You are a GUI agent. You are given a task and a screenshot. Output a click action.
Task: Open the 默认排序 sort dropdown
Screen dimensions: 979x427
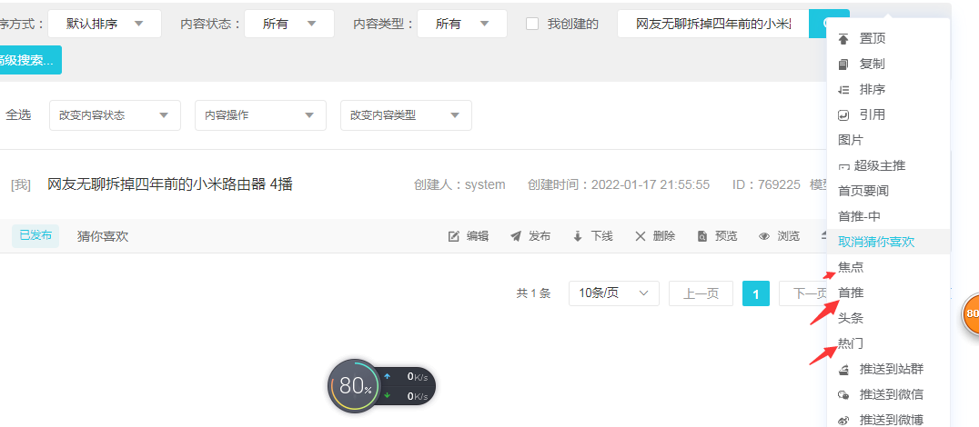point(105,24)
